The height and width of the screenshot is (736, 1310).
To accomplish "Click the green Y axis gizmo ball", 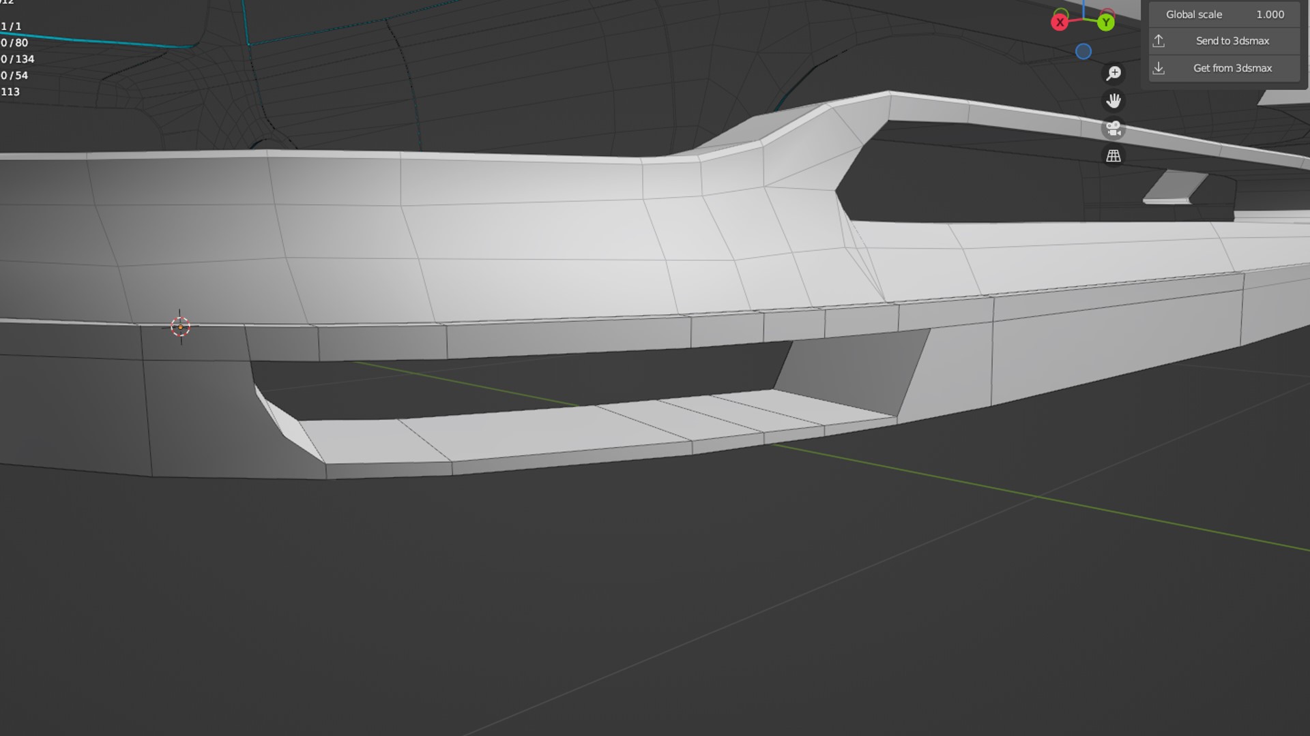I will 1106,22.
